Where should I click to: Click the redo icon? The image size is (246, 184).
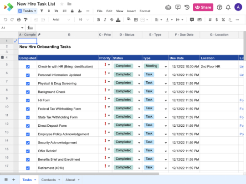pyautogui.click(x=12, y=20)
